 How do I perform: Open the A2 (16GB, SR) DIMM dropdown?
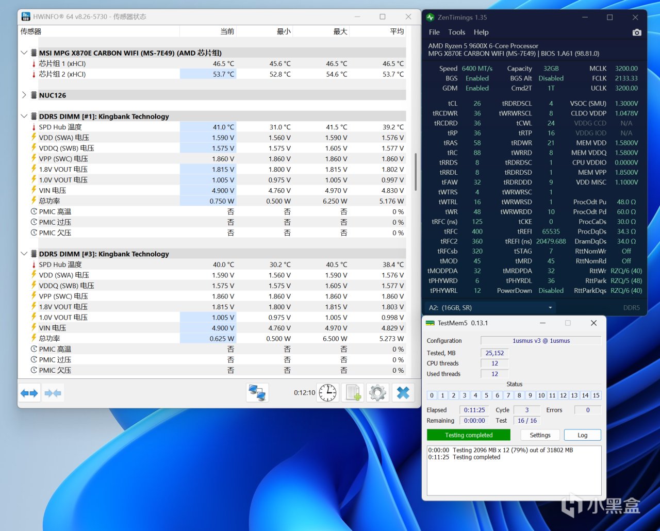[490, 308]
